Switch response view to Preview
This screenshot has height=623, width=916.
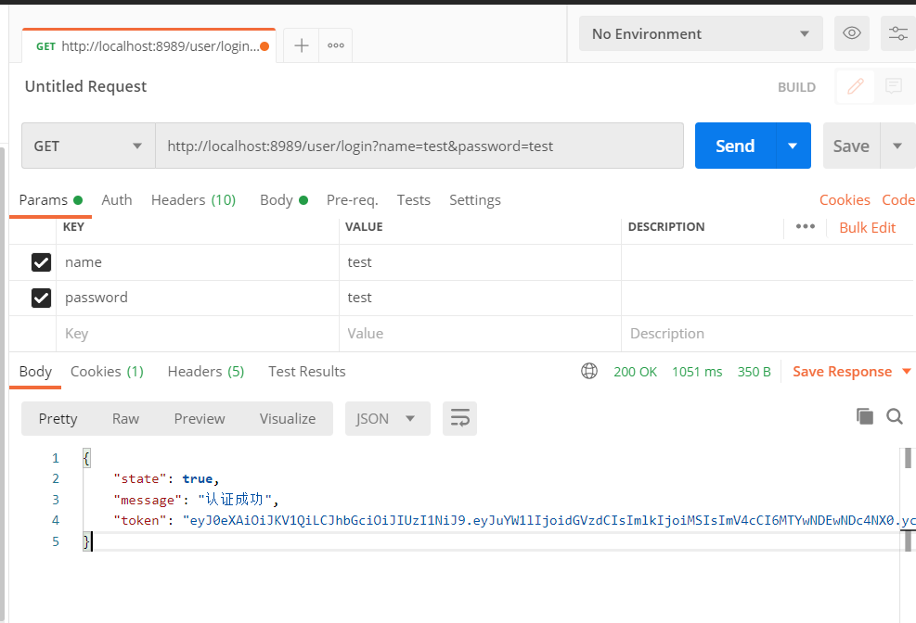200,419
